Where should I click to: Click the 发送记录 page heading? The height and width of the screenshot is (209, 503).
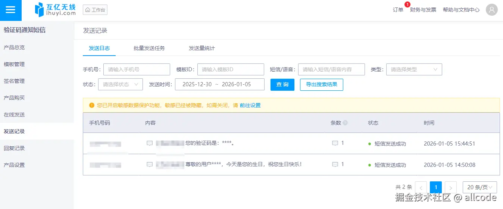[x=95, y=31]
